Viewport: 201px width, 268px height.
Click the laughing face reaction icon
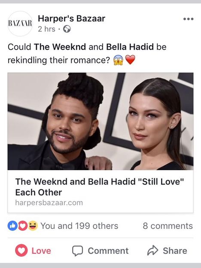(33, 226)
